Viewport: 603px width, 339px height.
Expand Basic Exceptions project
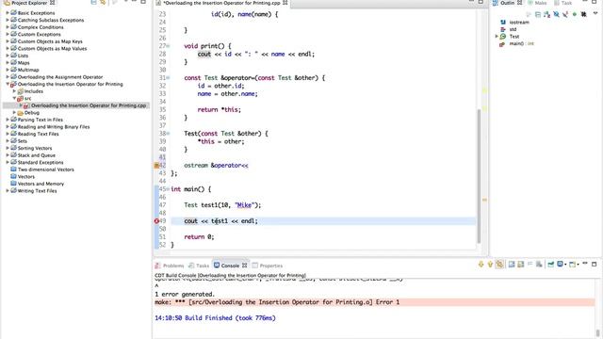8,12
